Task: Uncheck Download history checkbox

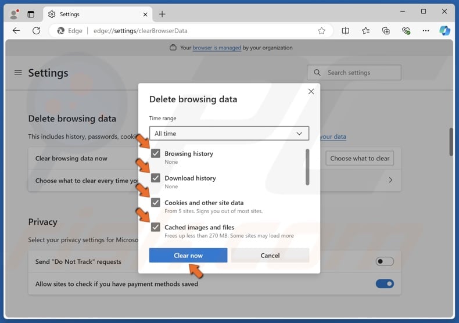Action: pyautogui.click(x=156, y=178)
